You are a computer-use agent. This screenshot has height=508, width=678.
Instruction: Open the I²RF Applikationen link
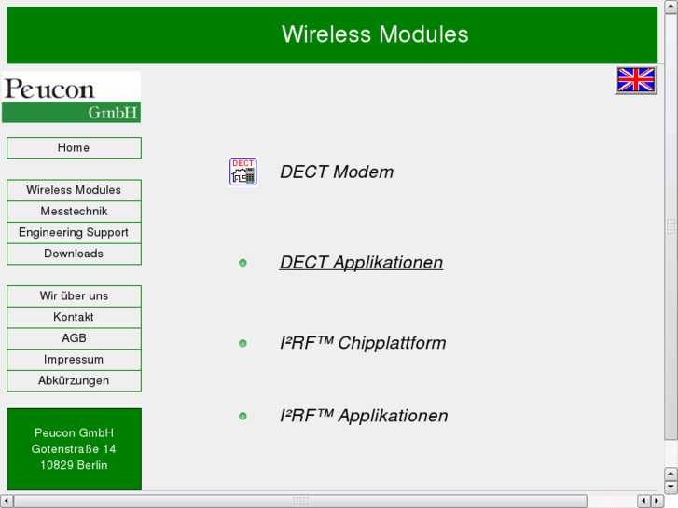point(364,416)
